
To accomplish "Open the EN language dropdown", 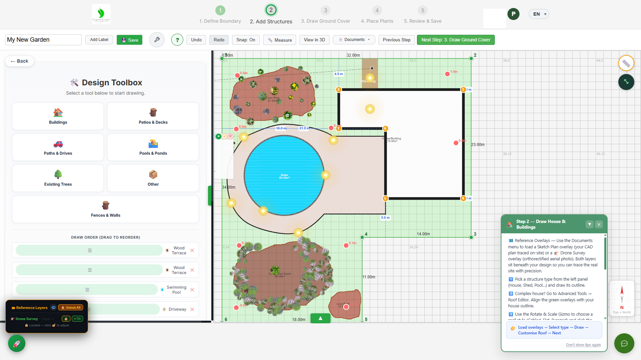I will 539,14.
